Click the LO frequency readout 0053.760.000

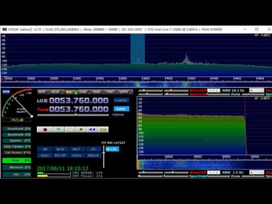79,100
